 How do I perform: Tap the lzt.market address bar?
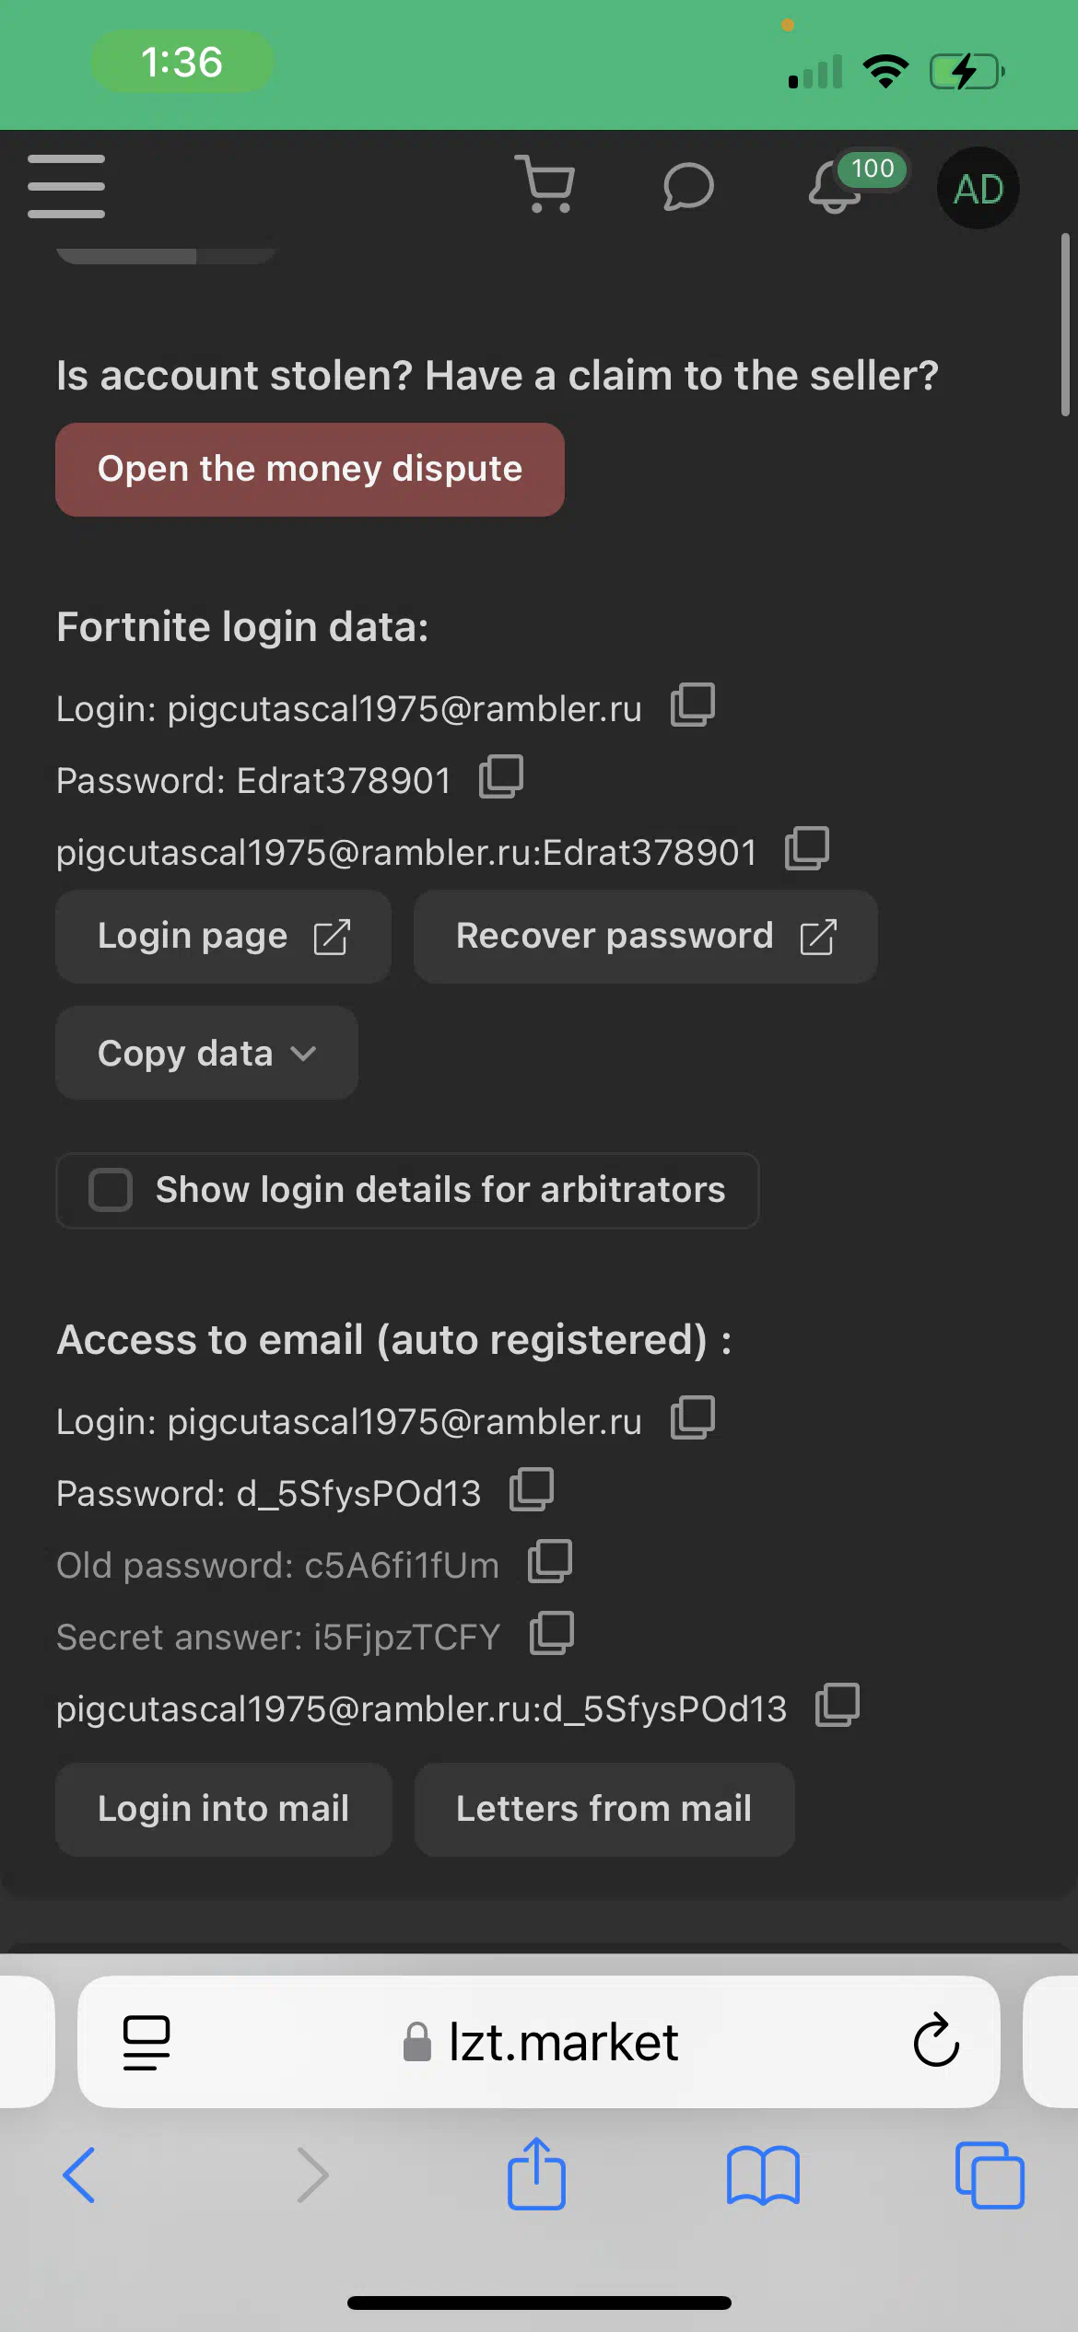[540, 2042]
